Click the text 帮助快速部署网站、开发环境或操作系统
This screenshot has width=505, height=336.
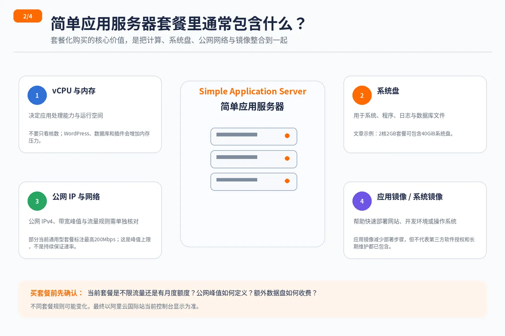point(405,221)
